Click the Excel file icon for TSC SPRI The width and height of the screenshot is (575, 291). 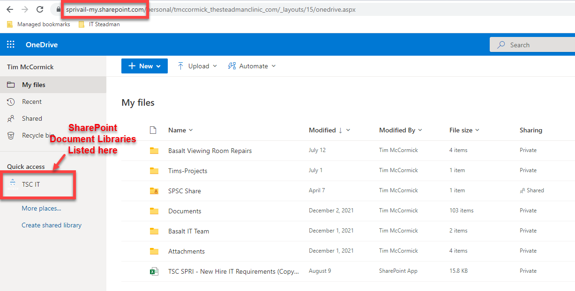tap(154, 271)
